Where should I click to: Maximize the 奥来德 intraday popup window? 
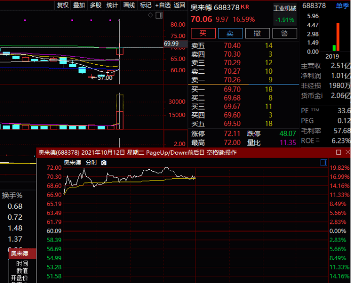(338, 152)
